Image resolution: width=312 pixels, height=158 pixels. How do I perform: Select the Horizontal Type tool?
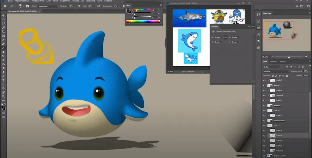3,80
